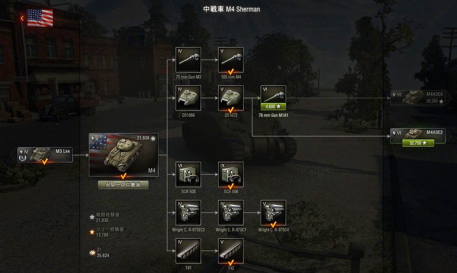Go back using the left arrow chevron
Image resolution: width=457 pixels, height=273 pixels.
pos(22,18)
